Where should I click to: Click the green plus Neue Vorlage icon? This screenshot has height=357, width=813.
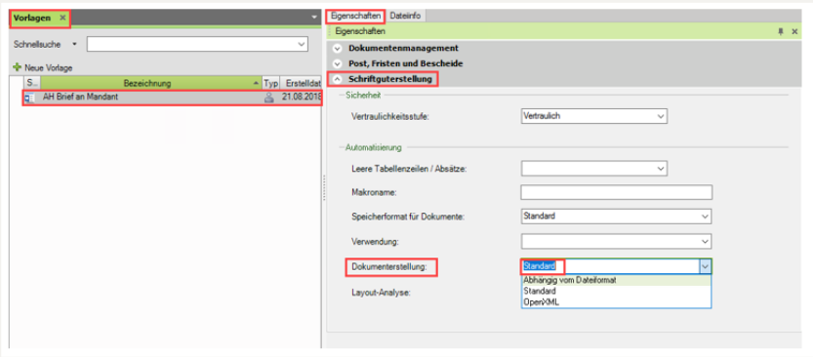tap(18, 67)
